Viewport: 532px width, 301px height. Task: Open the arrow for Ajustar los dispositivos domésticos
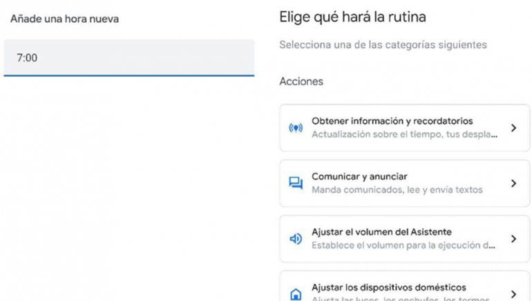coord(513,293)
